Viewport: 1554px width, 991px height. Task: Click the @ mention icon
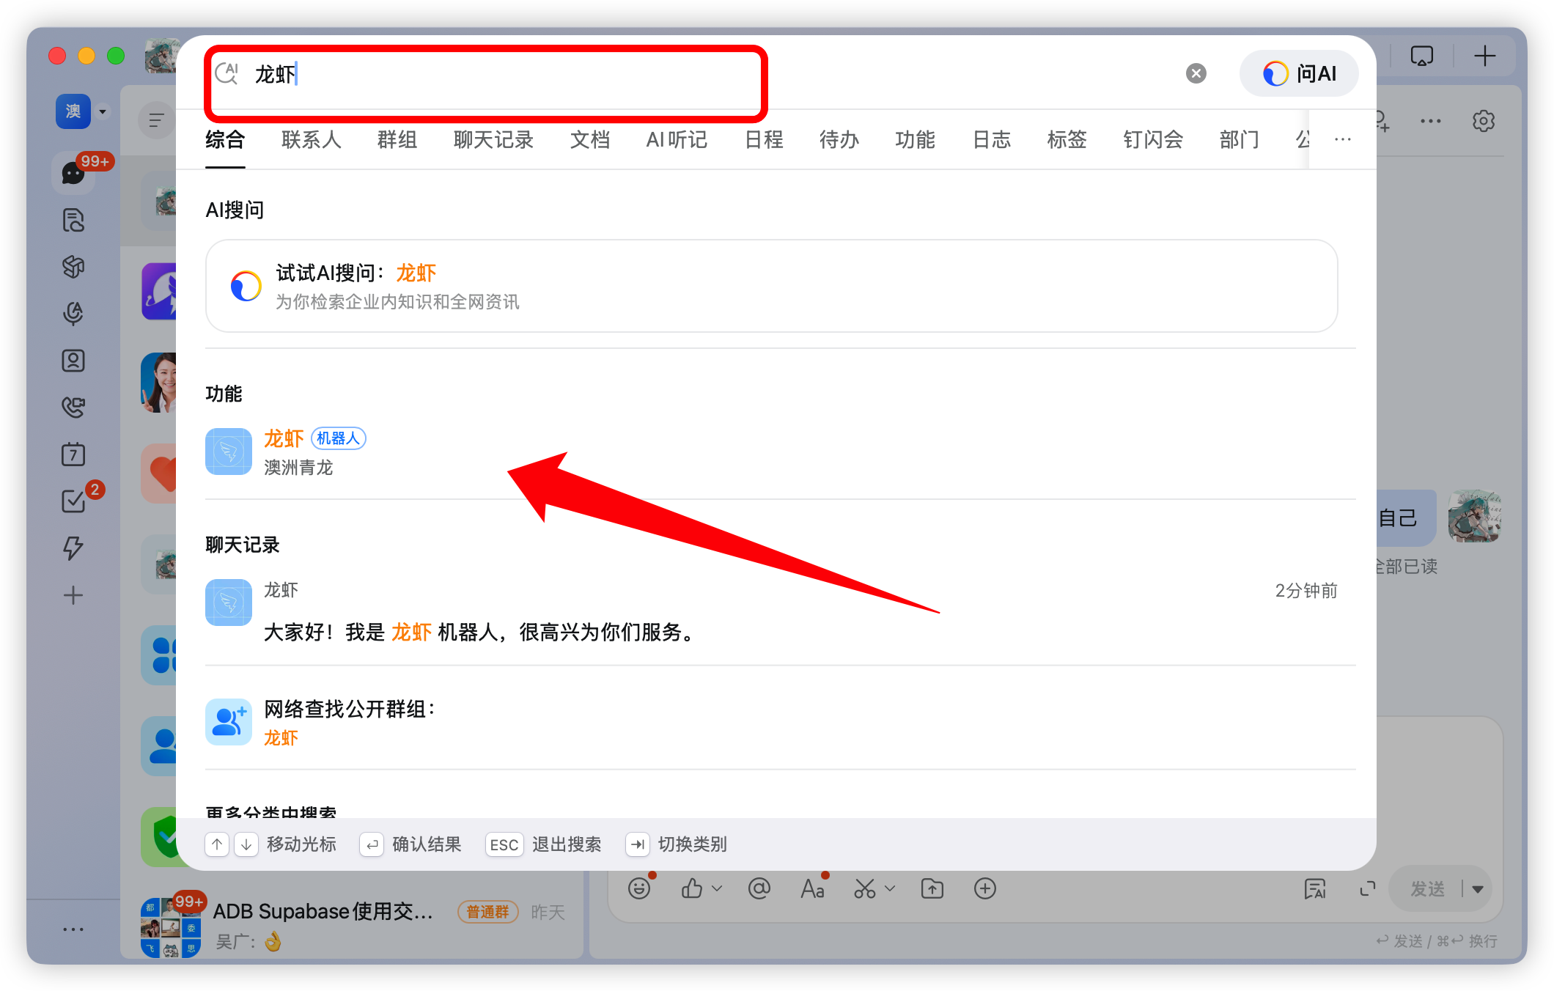pyautogui.click(x=759, y=888)
